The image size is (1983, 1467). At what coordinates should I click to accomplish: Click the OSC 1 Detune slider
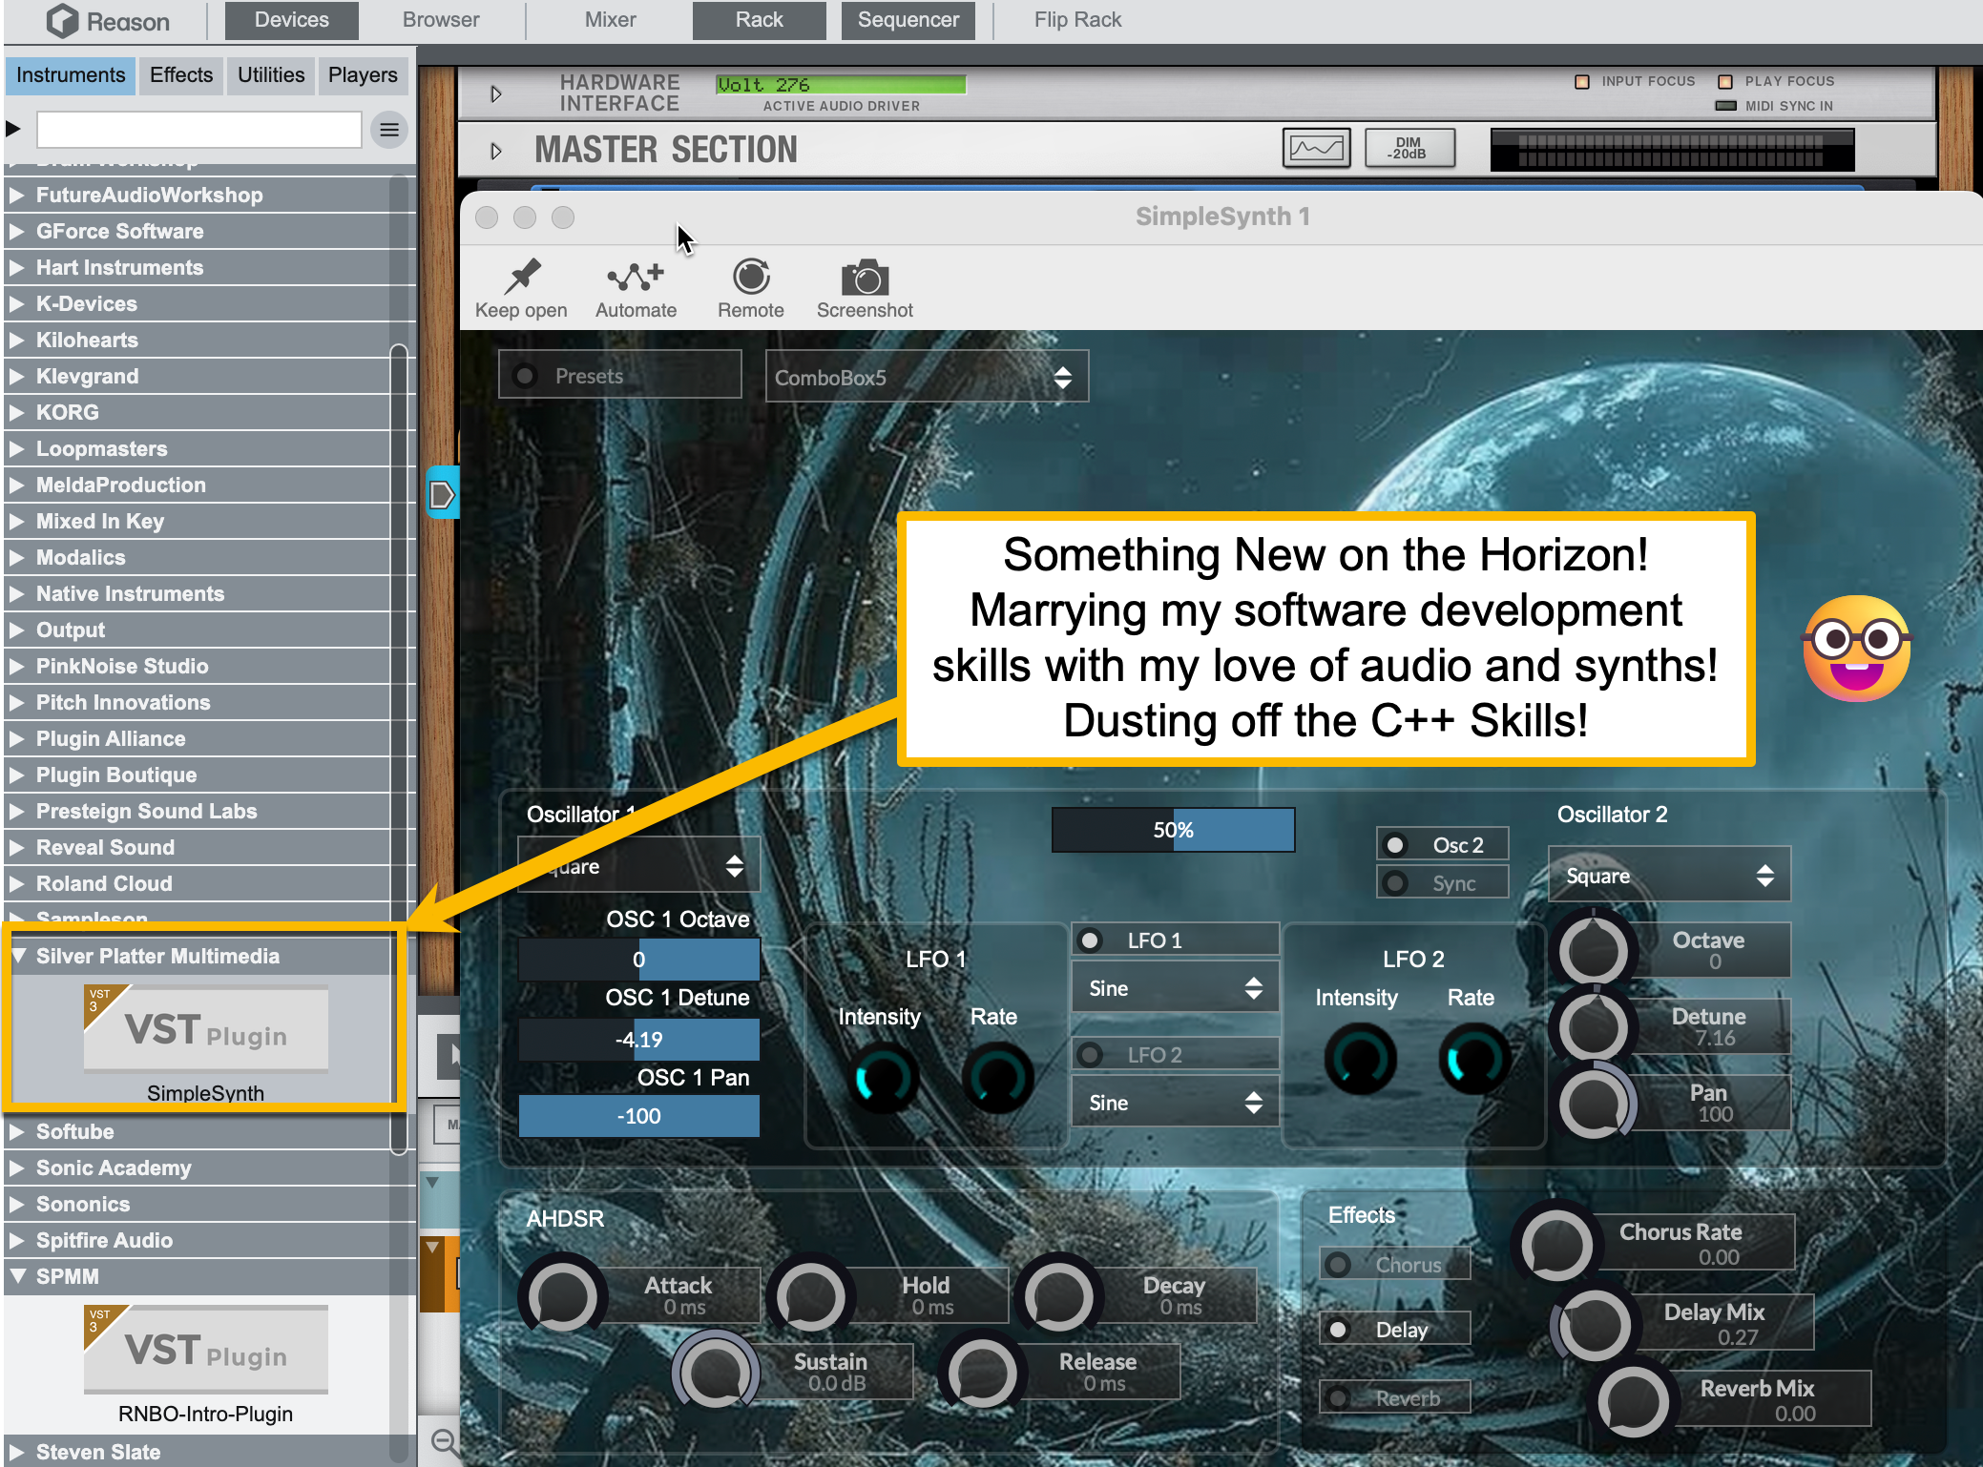pyautogui.click(x=638, y=1039)
